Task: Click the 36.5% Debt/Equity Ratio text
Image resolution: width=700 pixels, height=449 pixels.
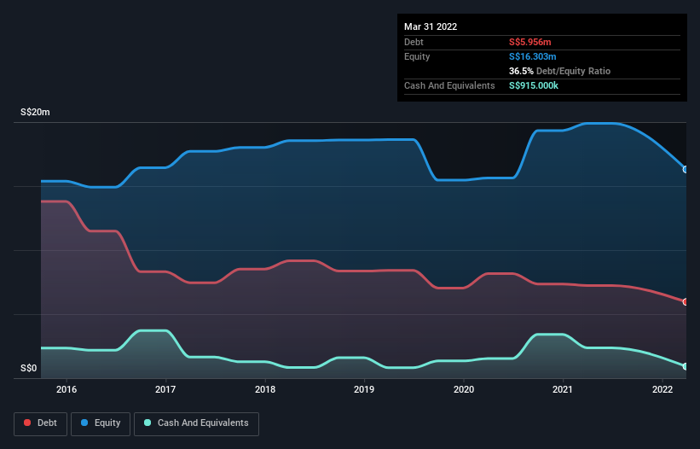Action: 560,71
